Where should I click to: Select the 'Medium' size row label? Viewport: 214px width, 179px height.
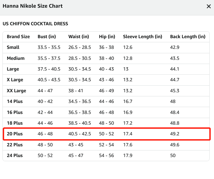point(16,58)
